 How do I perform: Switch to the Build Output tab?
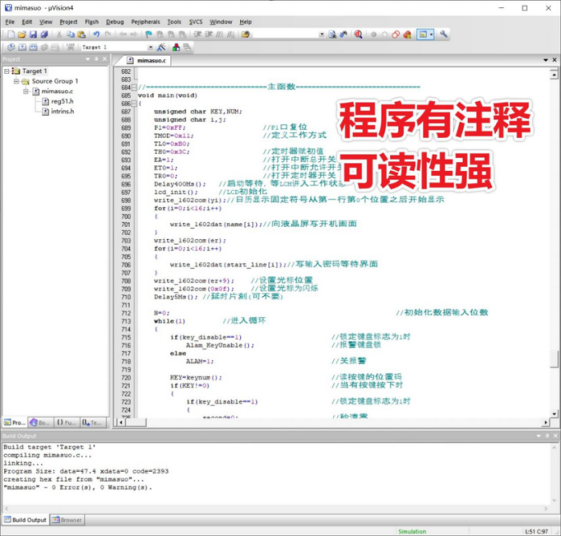pyautogui.click(x=25, y=520)
